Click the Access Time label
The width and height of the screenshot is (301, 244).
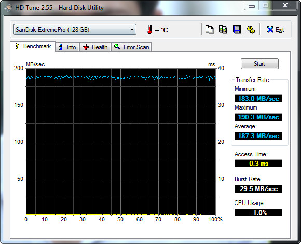[251, 154]
